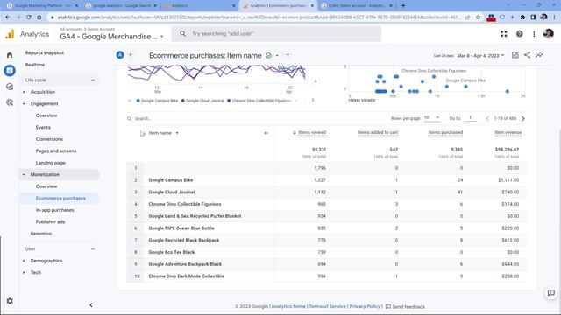561x315 pixels.
Task: Open Publisher ads report
Action: (x=50, y=221)
